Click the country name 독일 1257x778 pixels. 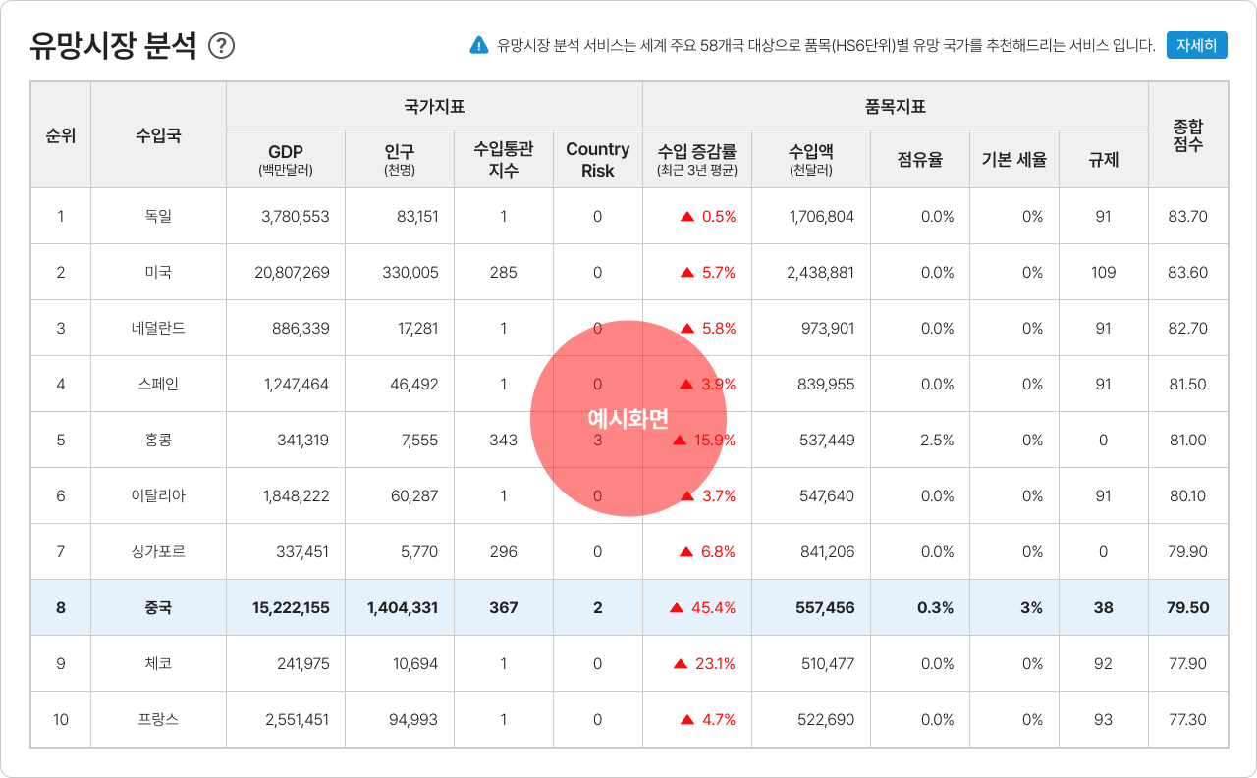pos(158,216)
